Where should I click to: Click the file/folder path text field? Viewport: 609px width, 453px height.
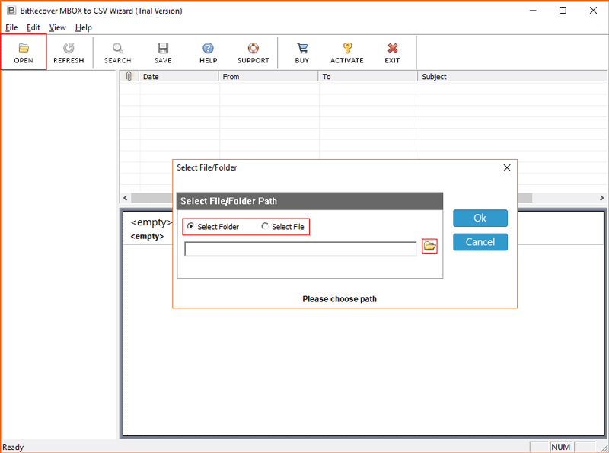click(x=301, y=249)
